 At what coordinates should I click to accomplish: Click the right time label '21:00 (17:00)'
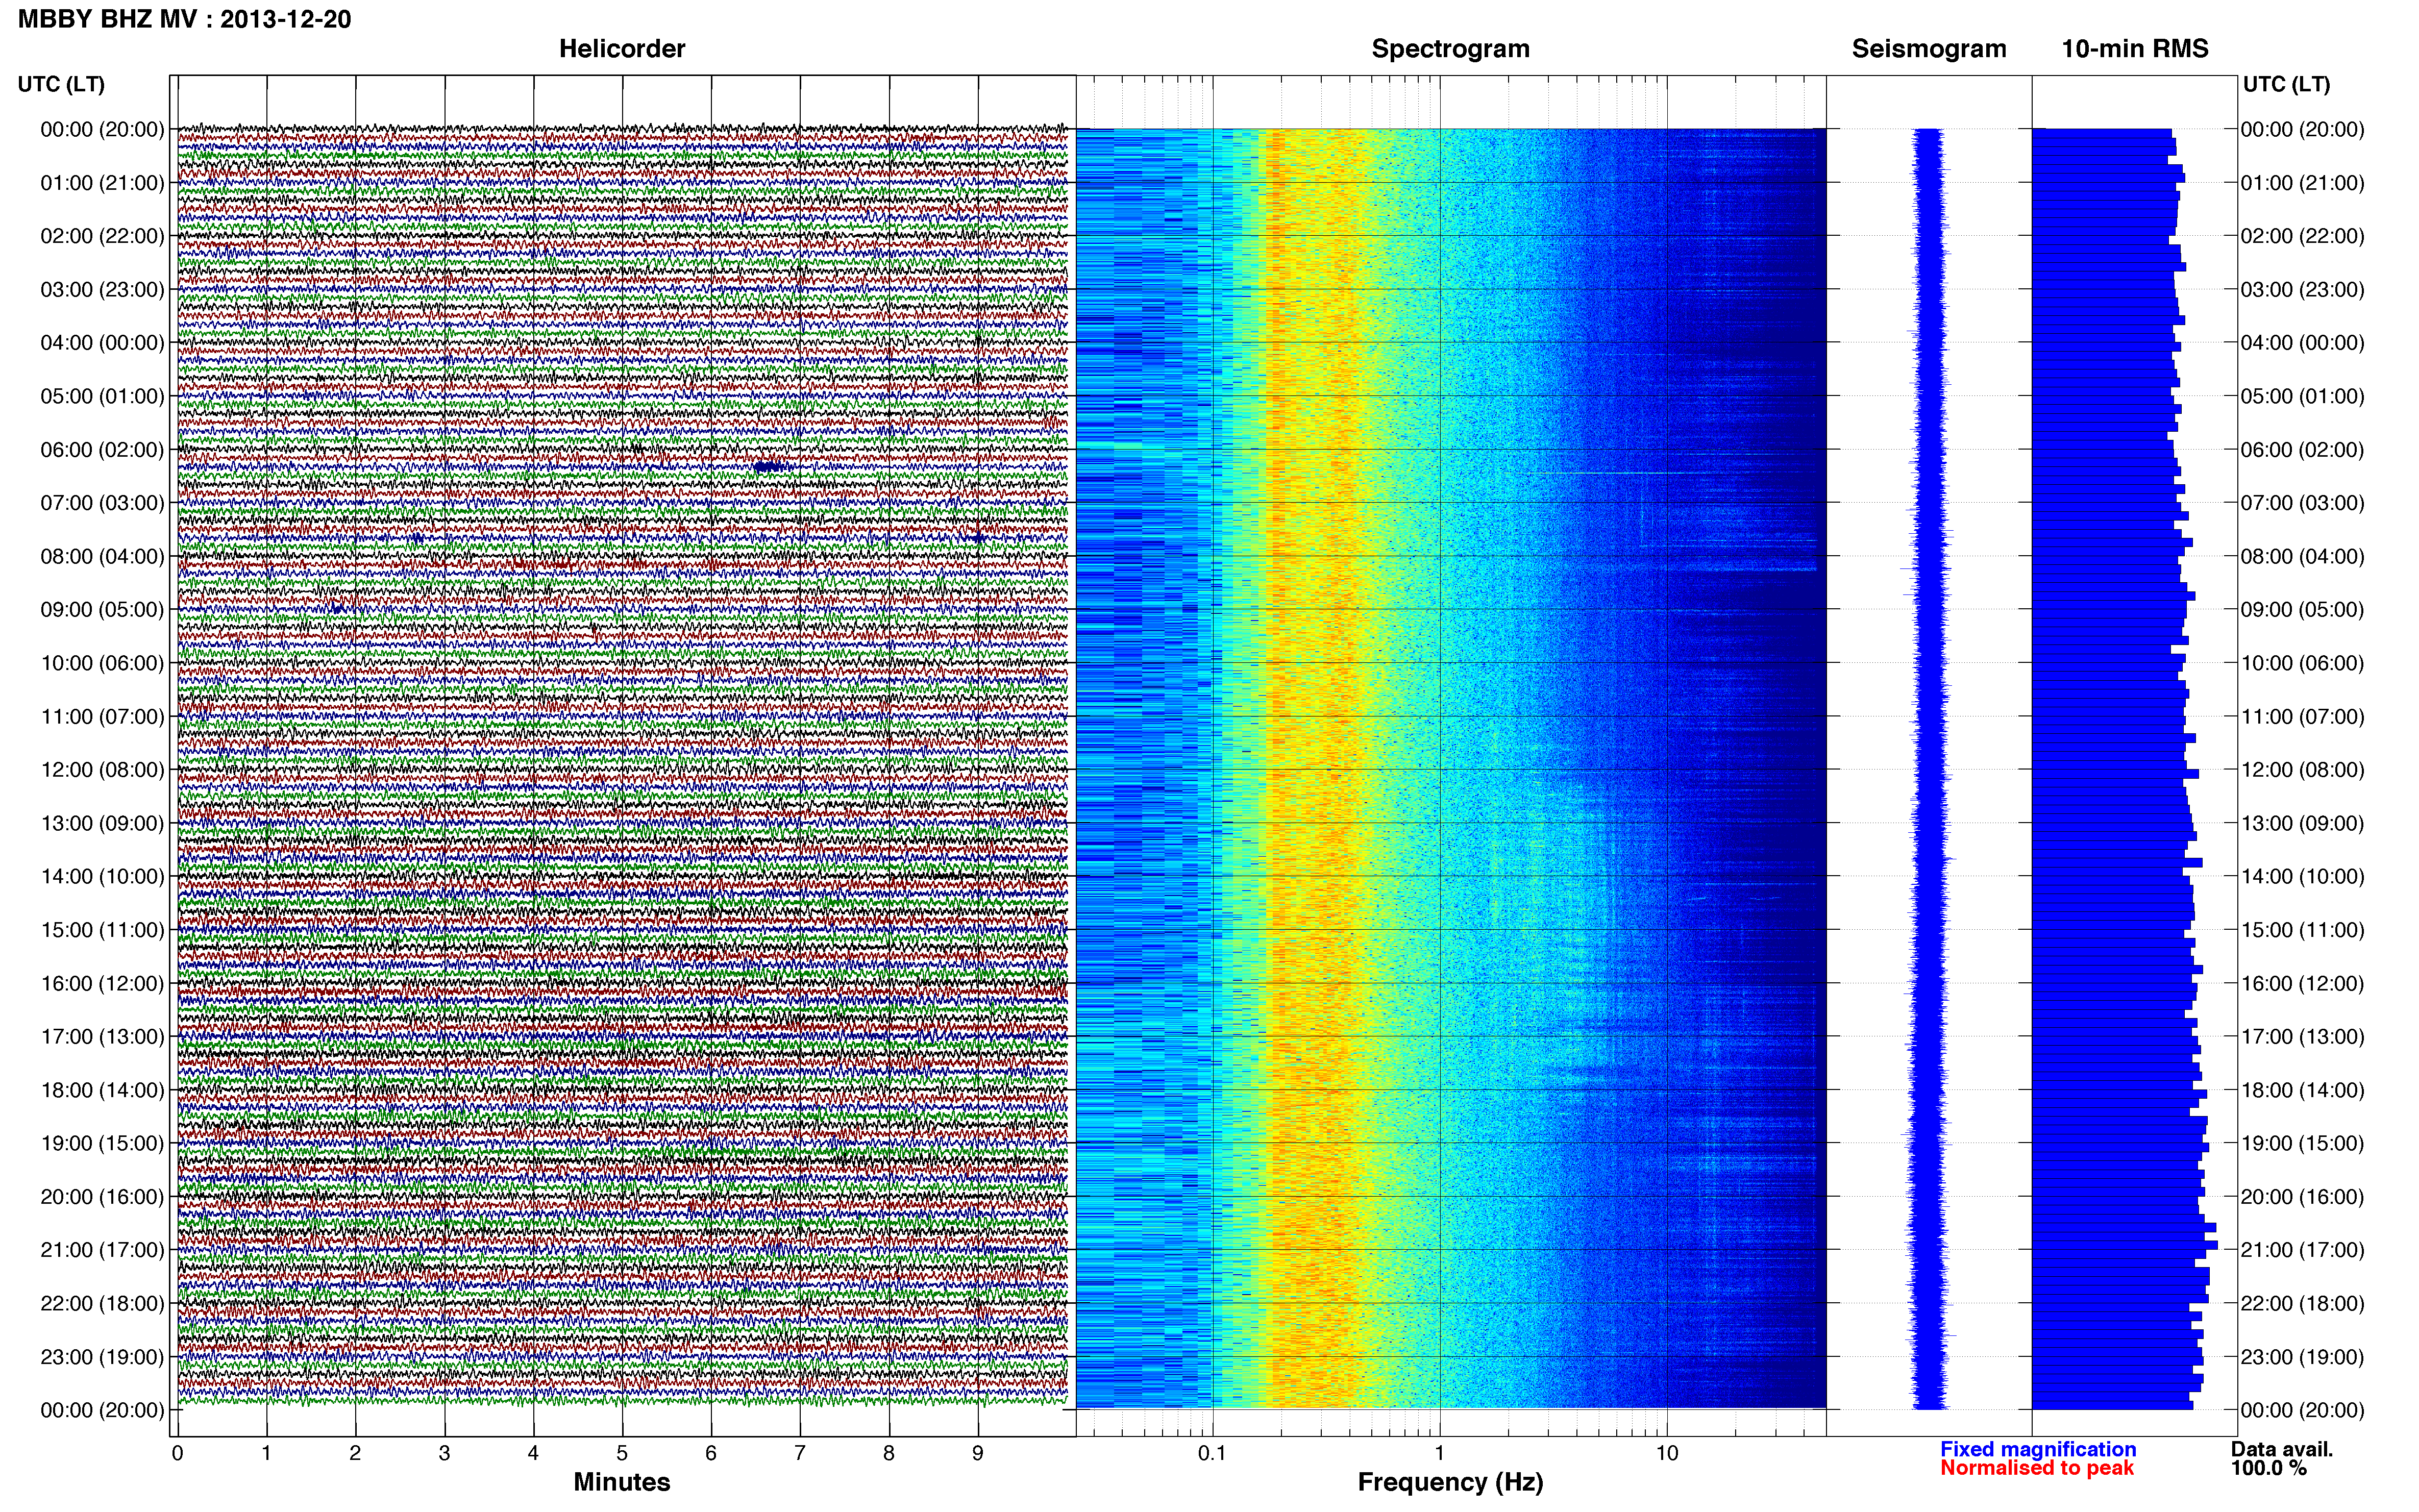click(2302, 1250)
